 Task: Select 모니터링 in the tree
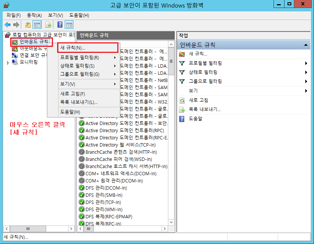point(29,62)
